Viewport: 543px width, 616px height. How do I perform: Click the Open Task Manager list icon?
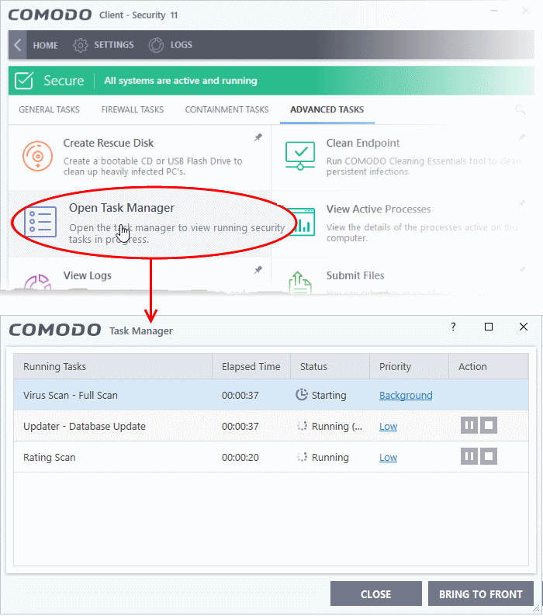pos(40,222)
